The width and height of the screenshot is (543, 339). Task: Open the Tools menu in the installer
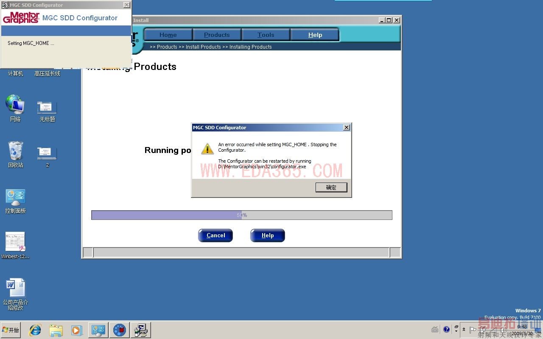[x=266, y=35]
